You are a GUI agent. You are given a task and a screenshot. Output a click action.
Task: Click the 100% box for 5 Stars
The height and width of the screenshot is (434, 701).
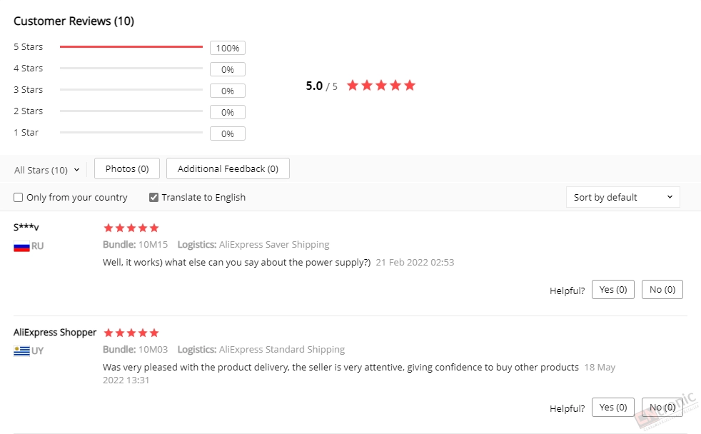pyautogui.click(x=228, y=48)
